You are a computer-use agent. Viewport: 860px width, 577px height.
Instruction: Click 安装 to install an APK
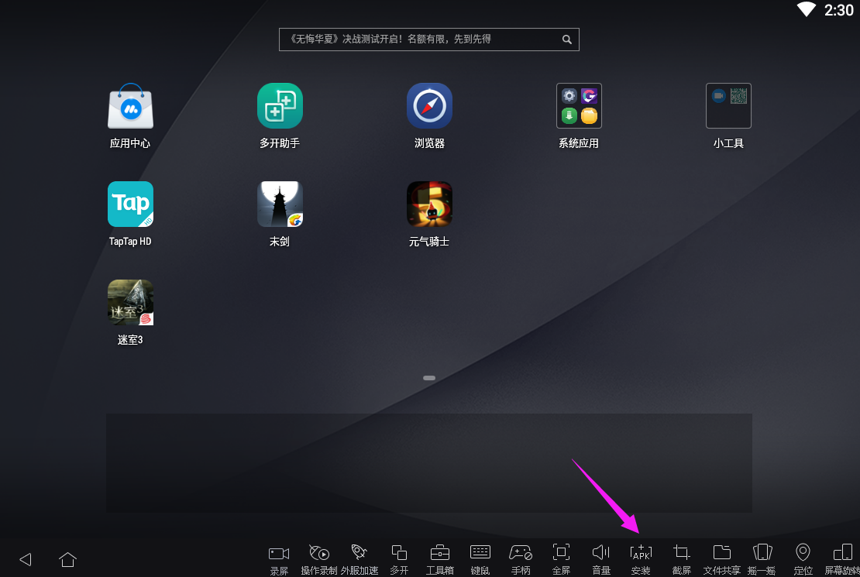pos(641,558)
